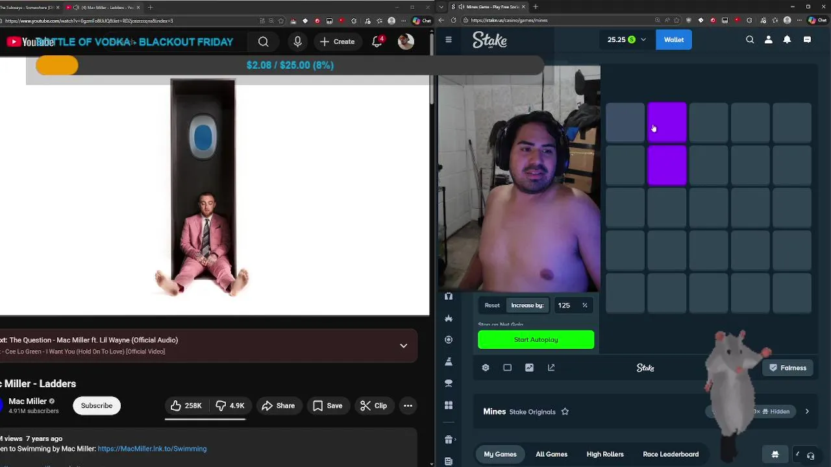
Task: Reveal the bottom-right Mines tile
Action: point(791,293)
